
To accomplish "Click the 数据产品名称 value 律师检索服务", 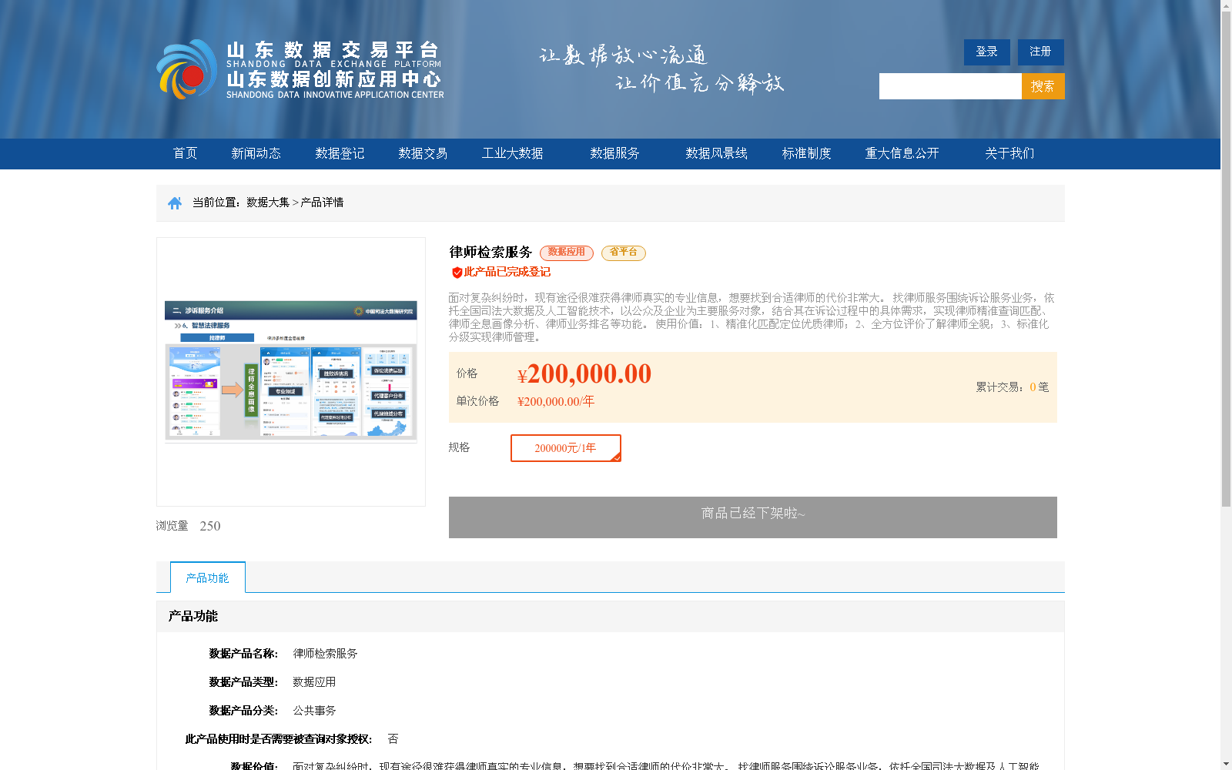I will (x=325, y=654).
